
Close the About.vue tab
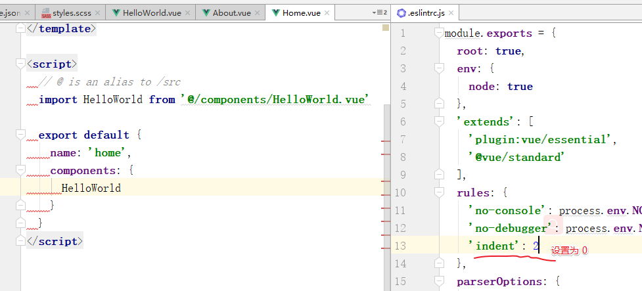258,12
